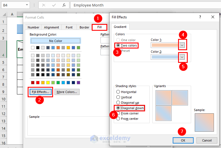Switch to the Alignment tab
This screenshot has width=221, height=148.
tap(51, 27)
